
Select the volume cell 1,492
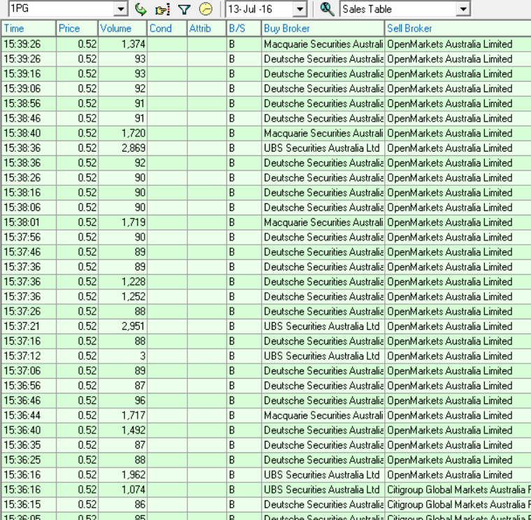(x=122, y=431)
